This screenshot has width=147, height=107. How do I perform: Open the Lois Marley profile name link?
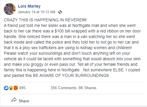[x=29, y=6]
